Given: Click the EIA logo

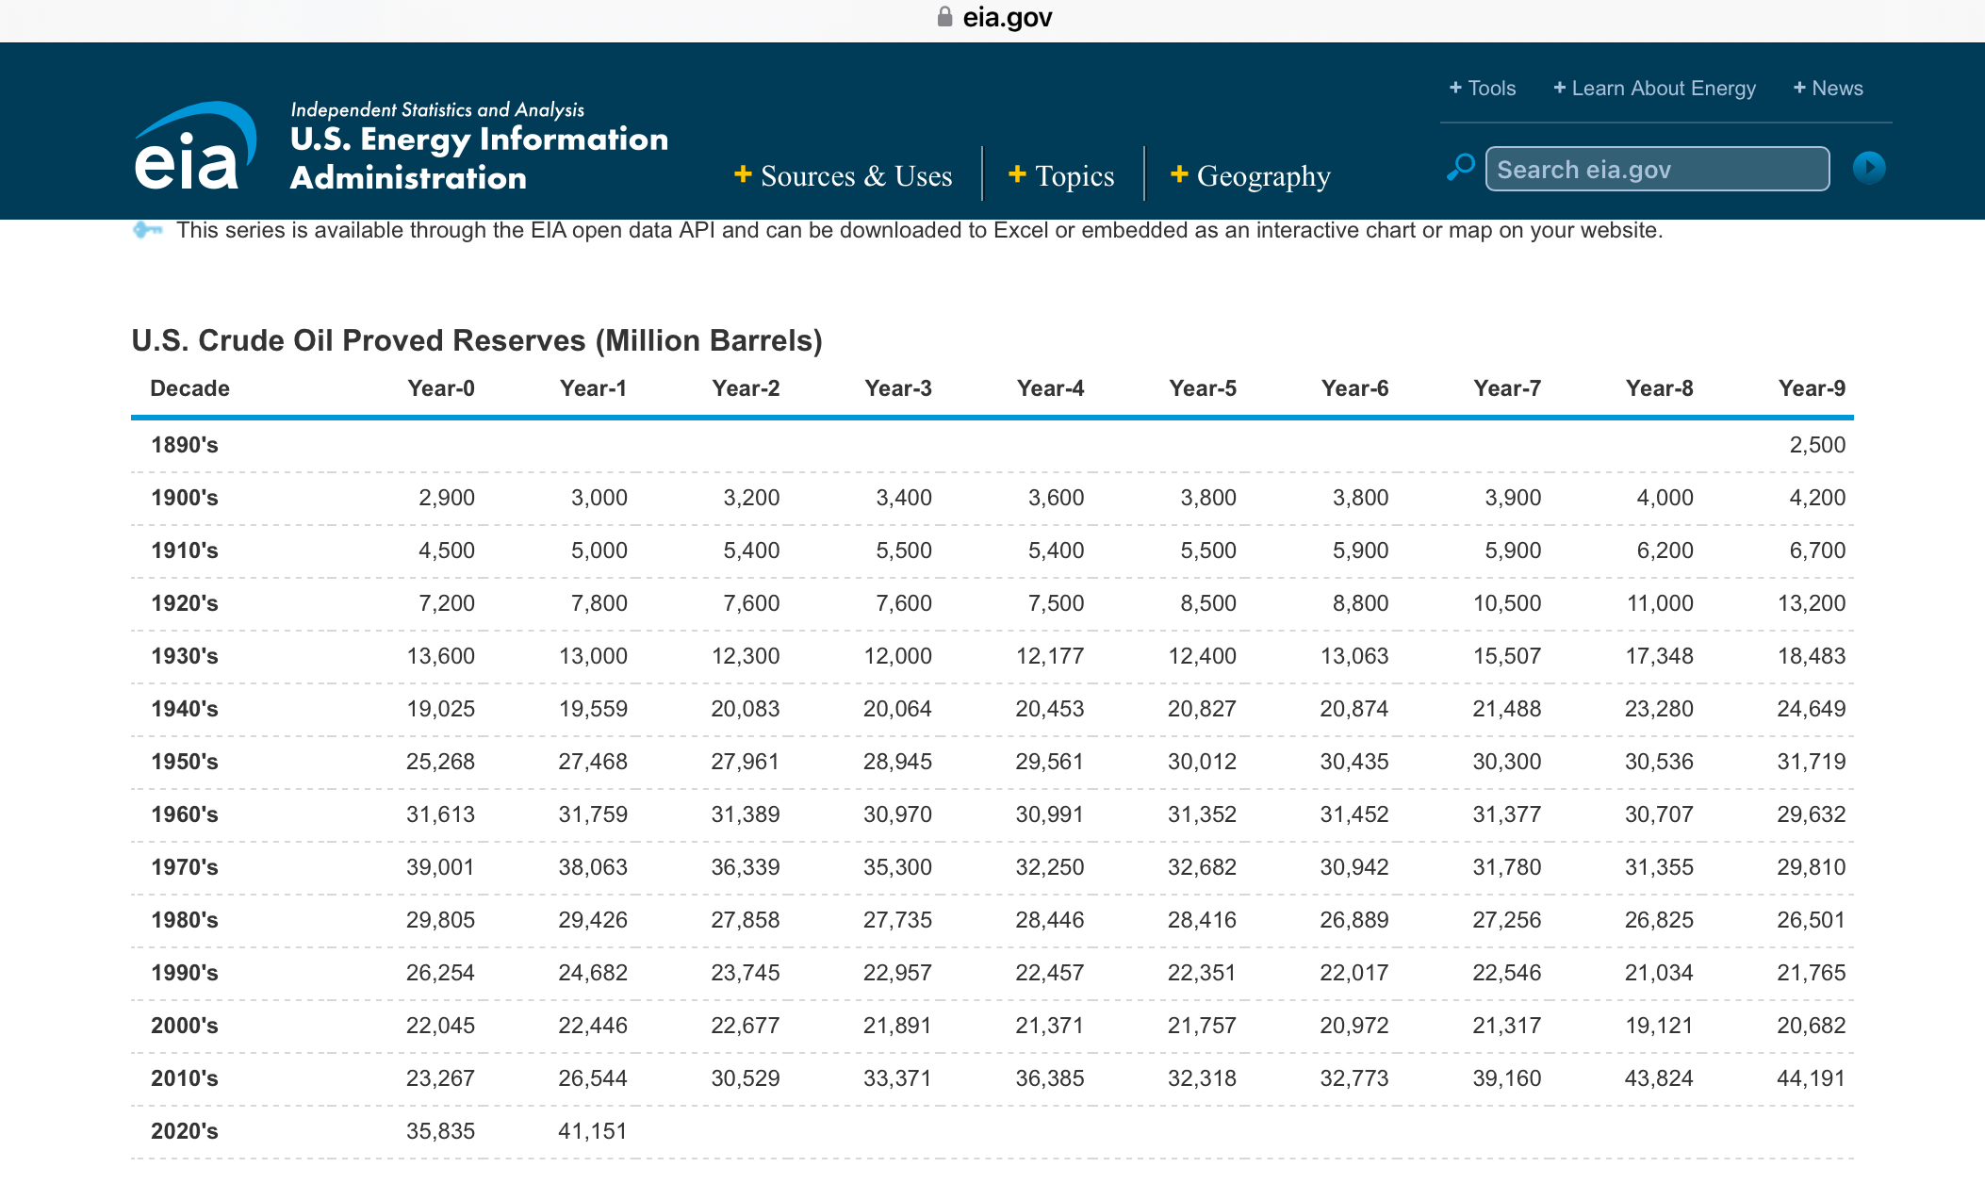Looking at the screenshot, I should 195,145.
